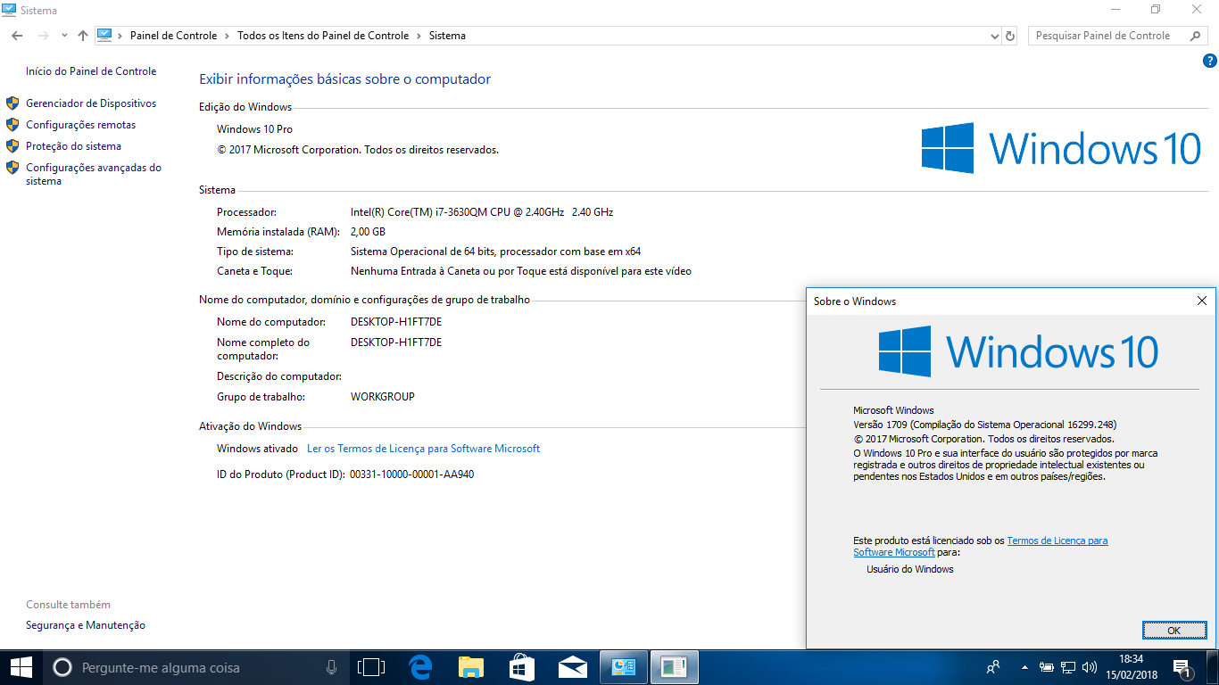Click the Cortana circle icon
The height and width of the screenshot is (685, 1219).
pos(62,667)
